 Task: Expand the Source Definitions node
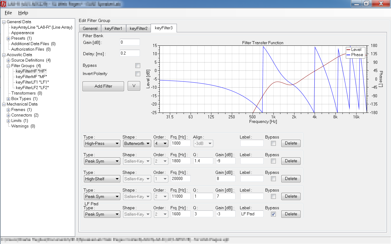(8, 60)
